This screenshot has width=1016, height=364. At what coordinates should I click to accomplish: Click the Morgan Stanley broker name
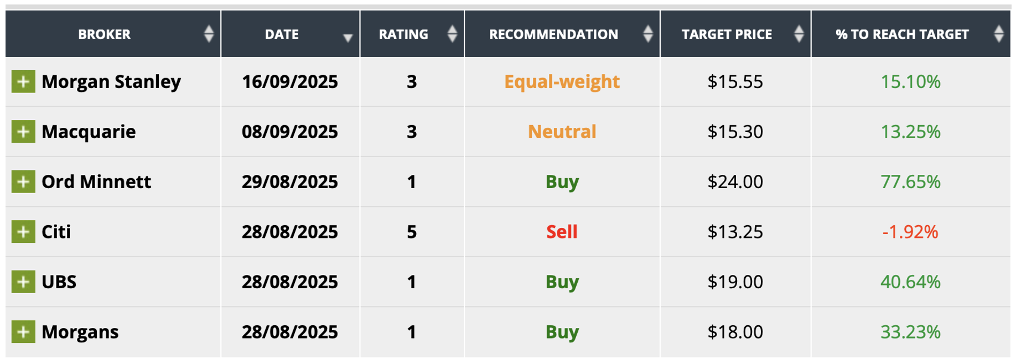[x=111, y=82]
